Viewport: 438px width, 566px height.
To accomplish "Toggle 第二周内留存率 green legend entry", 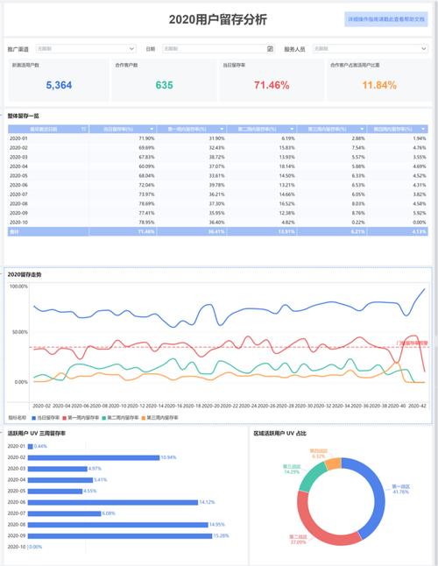I will click(x=120, y=418).
